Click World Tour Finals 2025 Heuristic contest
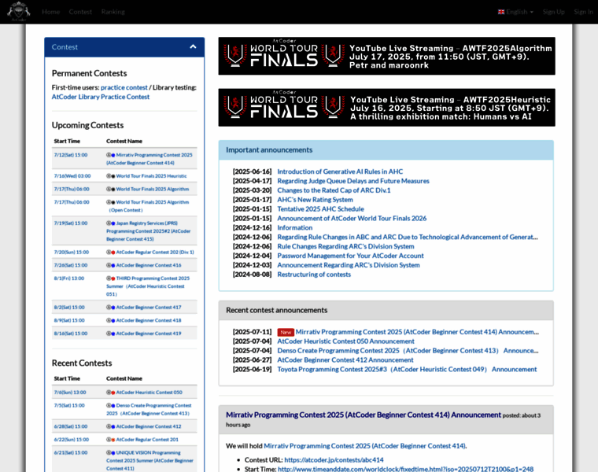 point(151,175)
